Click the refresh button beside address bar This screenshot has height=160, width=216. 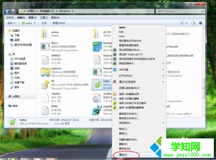[152, 11]
